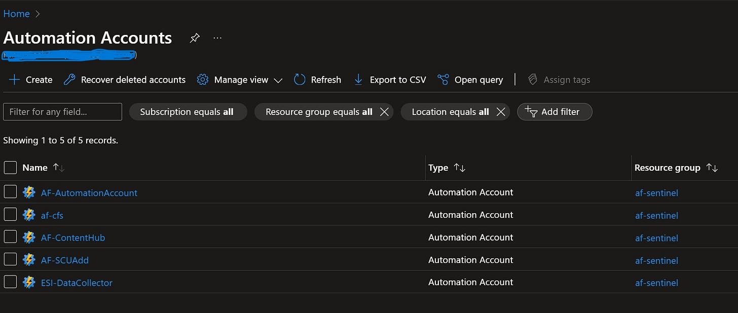Click Assign tags
738x313 pixels.
point(559,80)
